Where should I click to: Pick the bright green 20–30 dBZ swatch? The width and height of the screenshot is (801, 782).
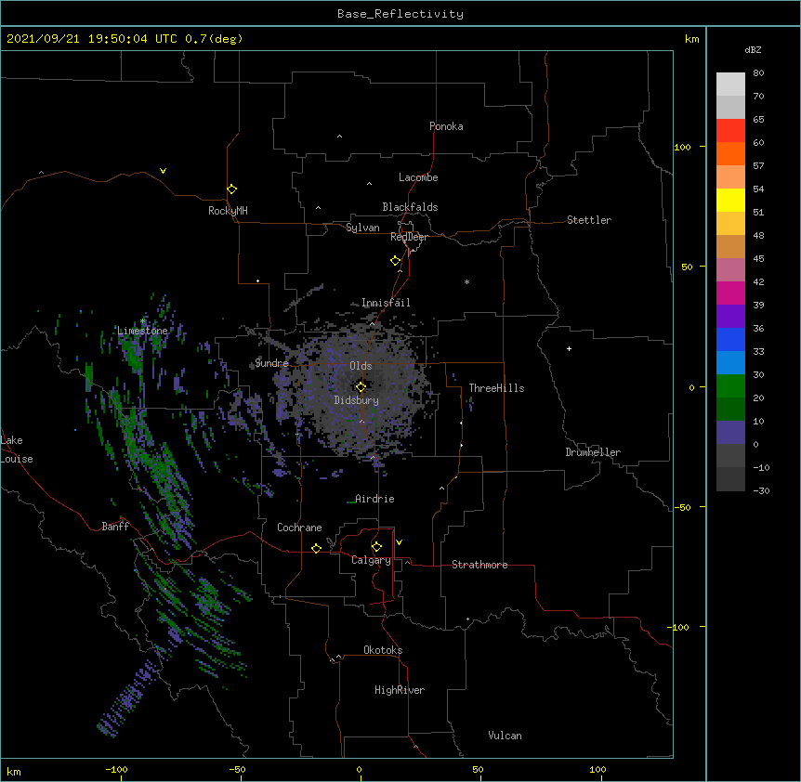click(730, 386)
